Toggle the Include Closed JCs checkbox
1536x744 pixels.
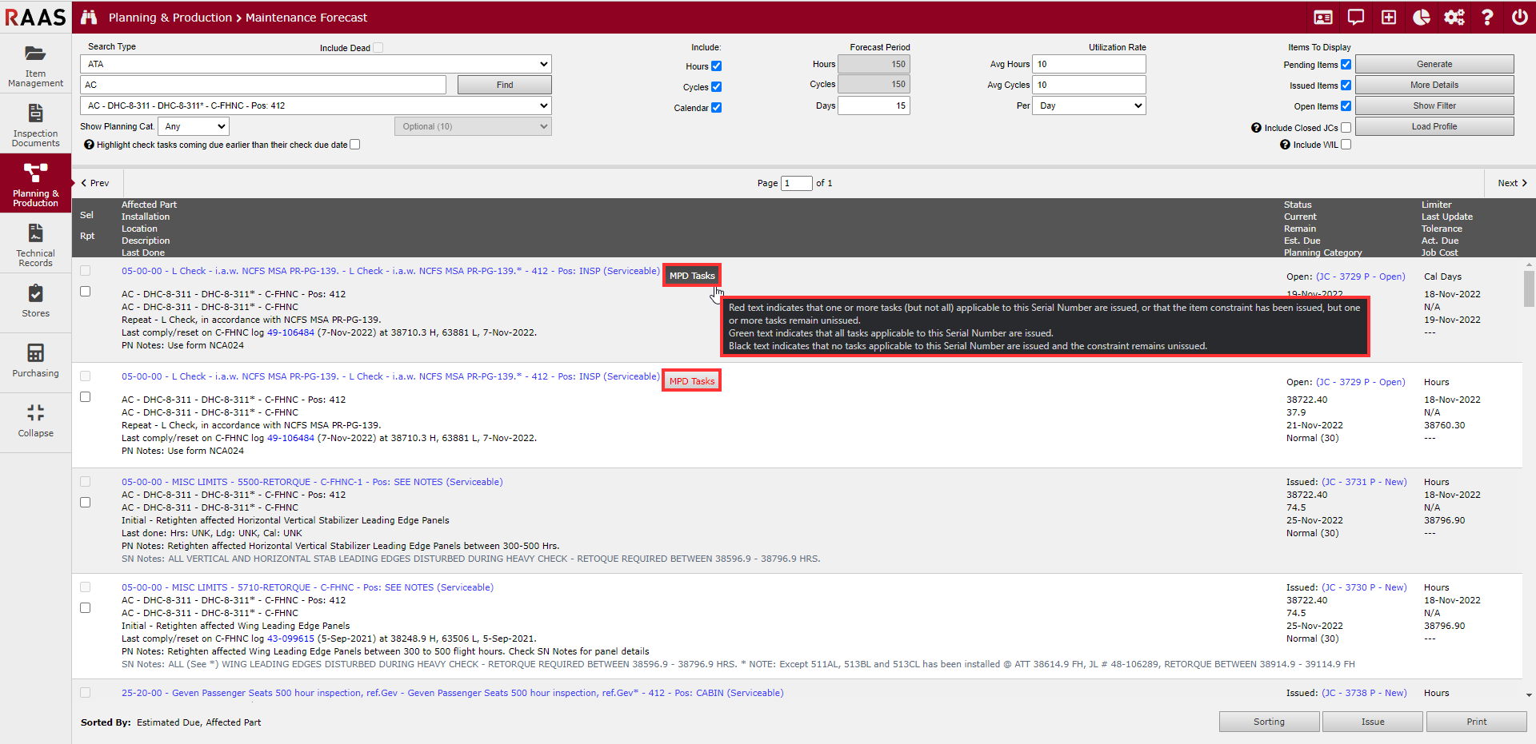(x=1346, y=128)
